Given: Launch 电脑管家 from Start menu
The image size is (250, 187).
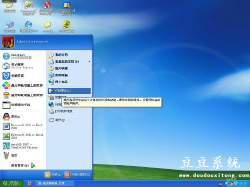Looking at the screenshot, I should [x=23, y=76].
